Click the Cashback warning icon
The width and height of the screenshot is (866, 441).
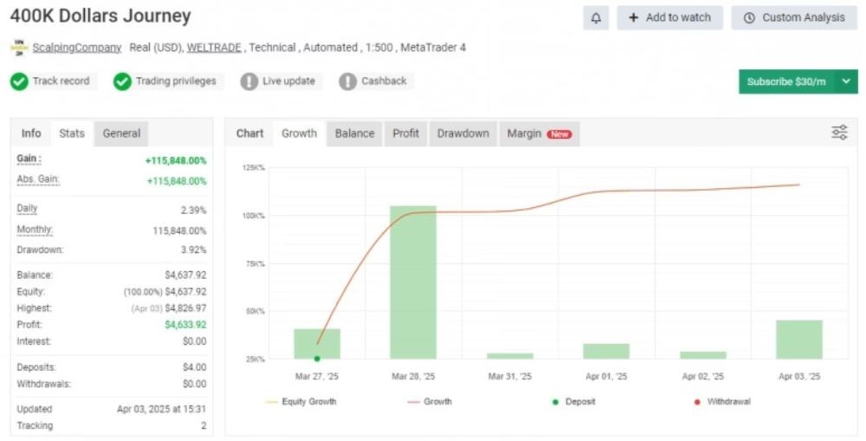click(x=347, y=81)
